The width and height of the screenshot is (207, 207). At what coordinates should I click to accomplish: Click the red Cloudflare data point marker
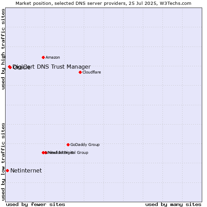[80, 73]
